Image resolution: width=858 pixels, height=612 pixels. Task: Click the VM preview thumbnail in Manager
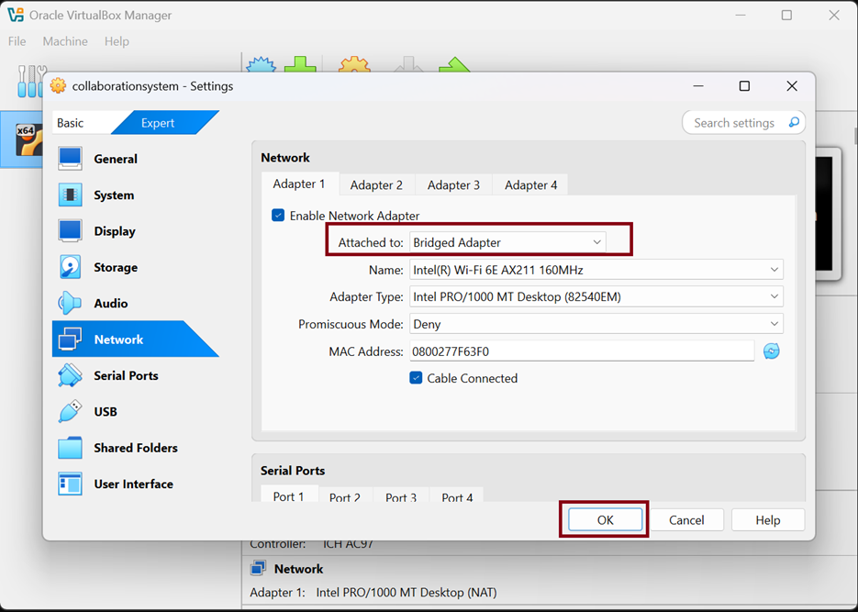pyautogui.click(x=827, y=213)
